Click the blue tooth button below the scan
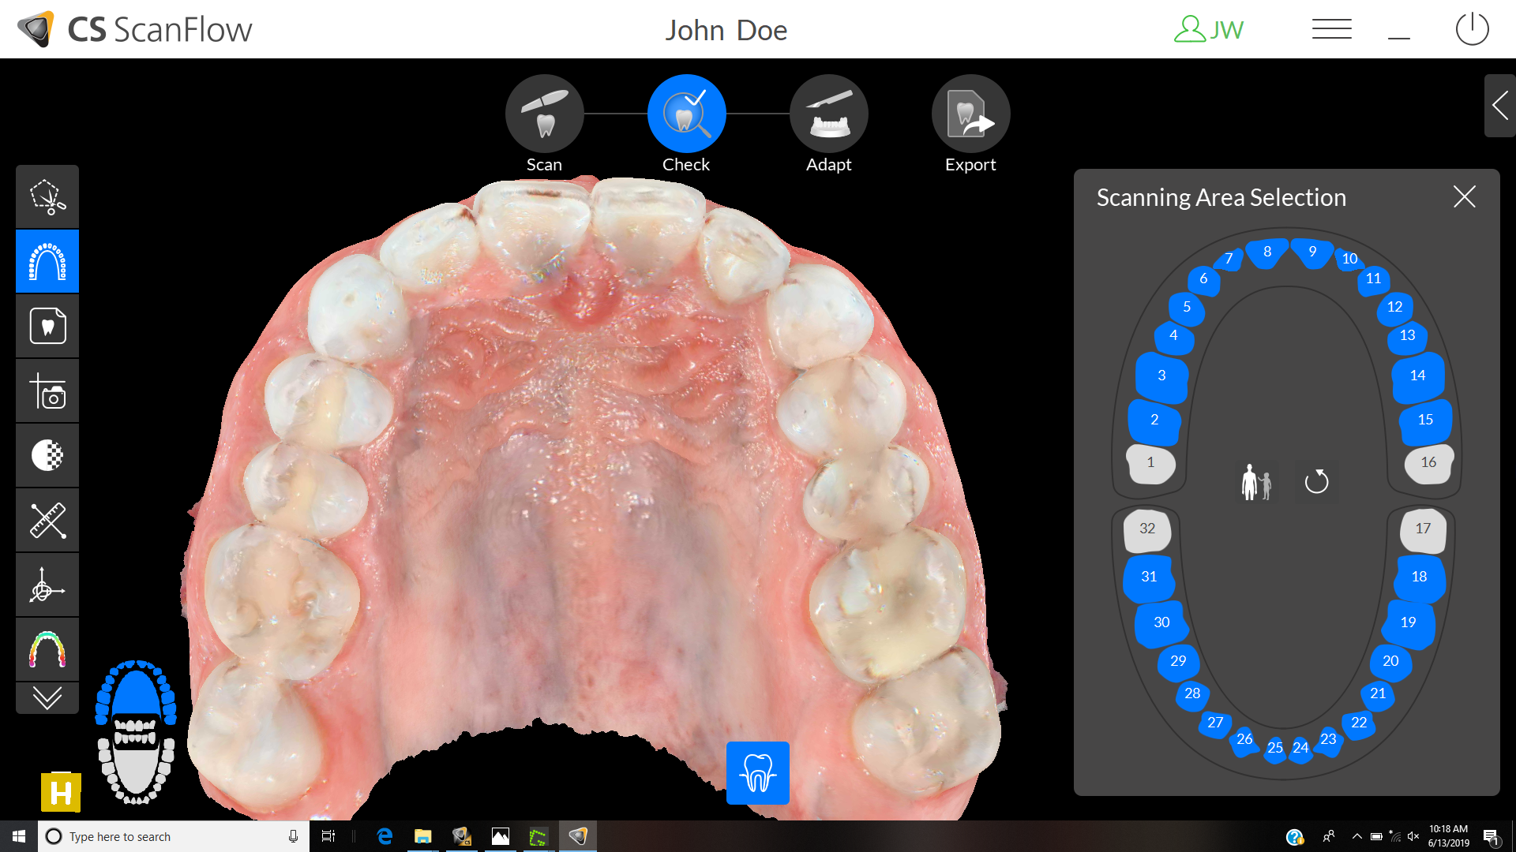Viewport: 1516px width, 852px height. [757, 773]
